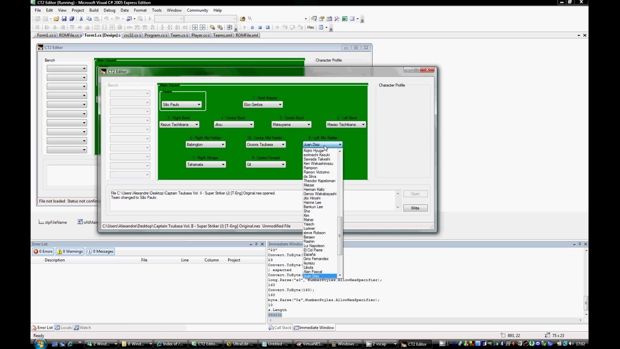Switch to the Player.cs tab
Viewport: 620px width, 349px height.
[x=199, y=35]
